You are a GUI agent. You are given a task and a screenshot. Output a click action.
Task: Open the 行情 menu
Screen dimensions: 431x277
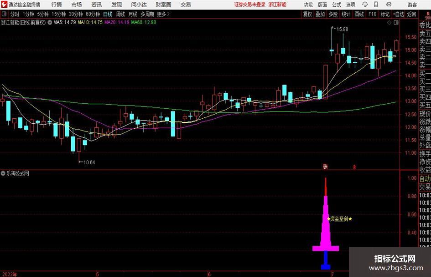point(57,5)
